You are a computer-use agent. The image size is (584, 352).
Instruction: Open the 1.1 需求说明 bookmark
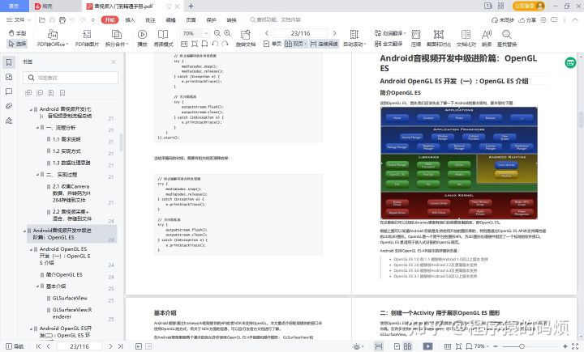pos(67,139)
